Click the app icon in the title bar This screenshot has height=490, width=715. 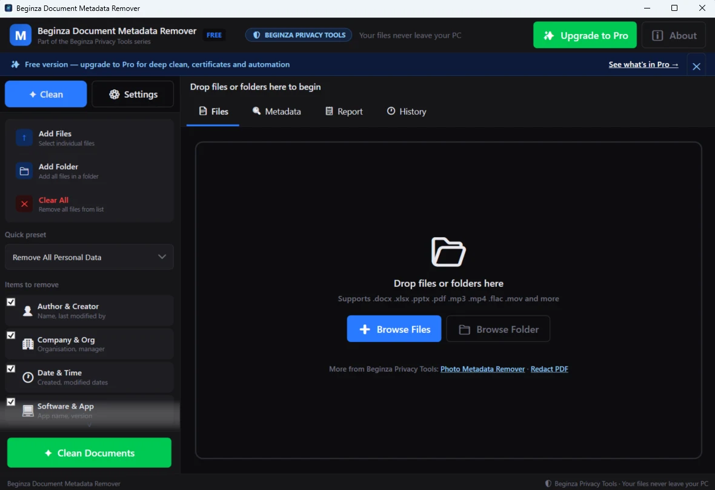pyautogui.click(x=8, y=8)
